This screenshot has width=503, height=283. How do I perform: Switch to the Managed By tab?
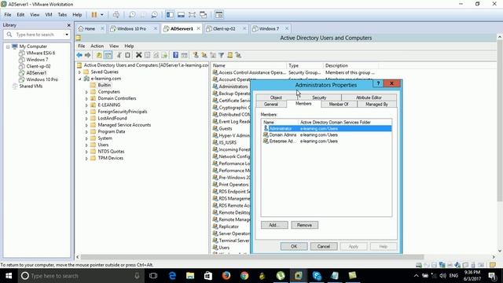376,105
